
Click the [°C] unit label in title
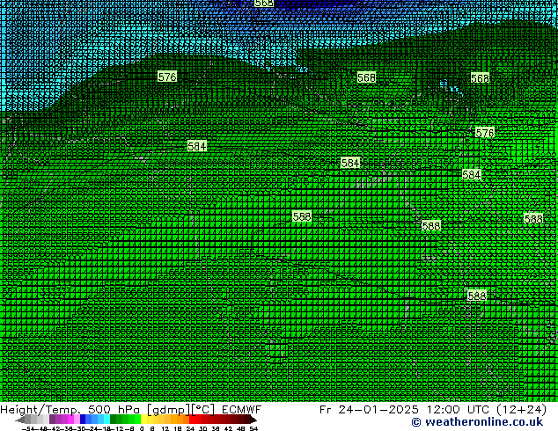pyautogui.click(x=203, y=410)
